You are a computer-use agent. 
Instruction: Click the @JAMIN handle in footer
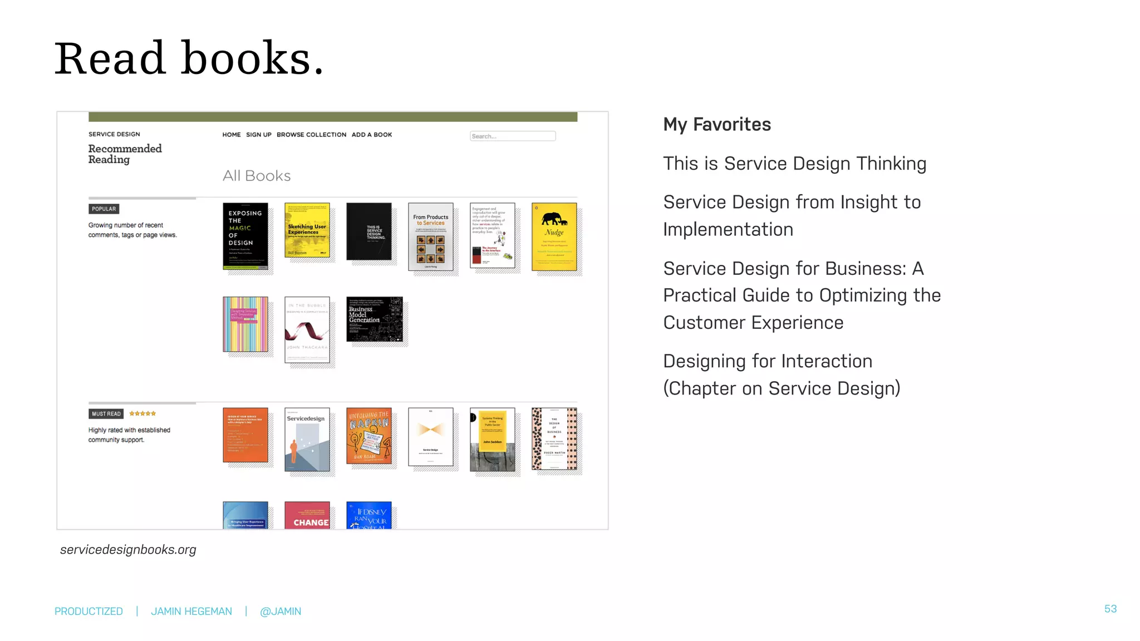click(x=281, y=612)
